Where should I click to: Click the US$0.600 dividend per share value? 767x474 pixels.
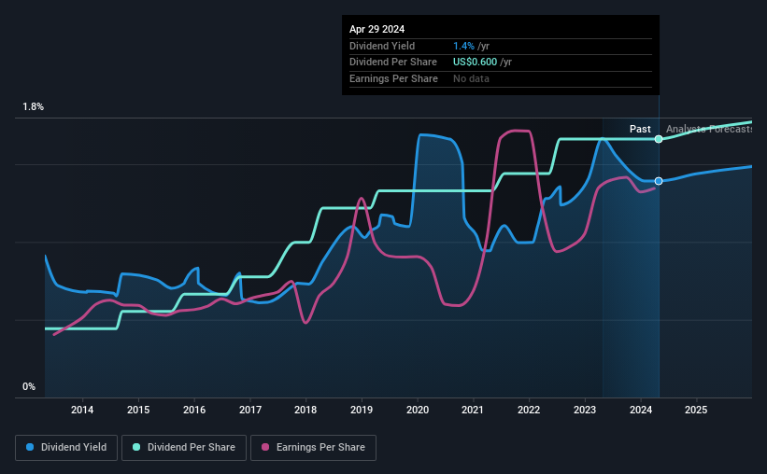click(475, 63)
